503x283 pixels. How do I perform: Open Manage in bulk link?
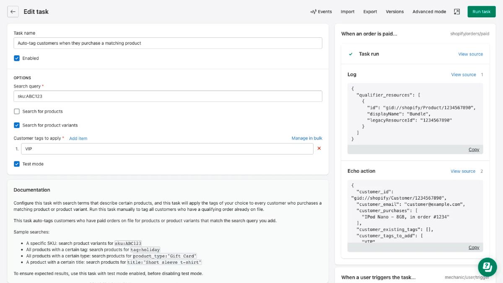(307, 138)
